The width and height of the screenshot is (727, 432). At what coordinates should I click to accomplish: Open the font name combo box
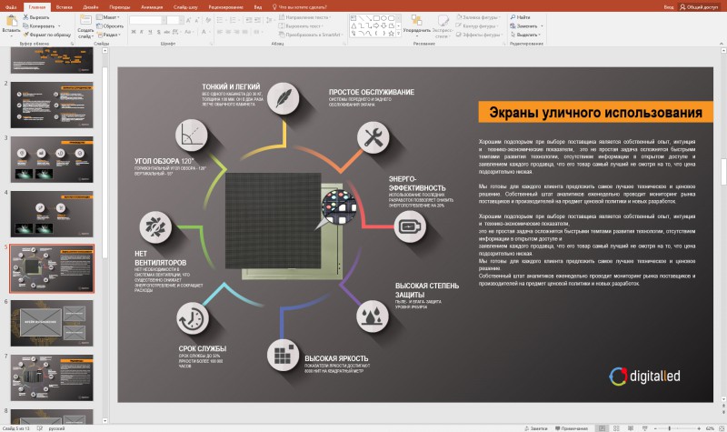click(x=147, y=20)
